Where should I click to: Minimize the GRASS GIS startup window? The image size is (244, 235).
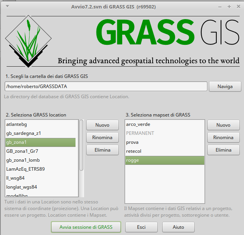(x=220, y=7)
